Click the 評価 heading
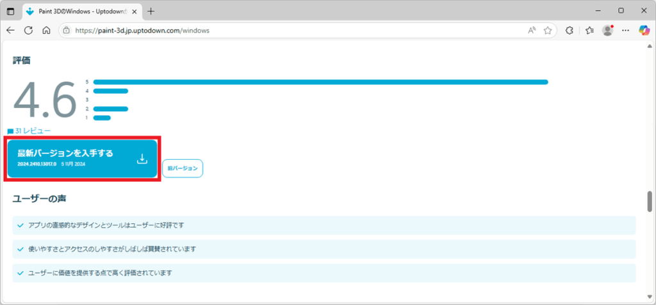The image size is (656, 305). tap(21, 61)
